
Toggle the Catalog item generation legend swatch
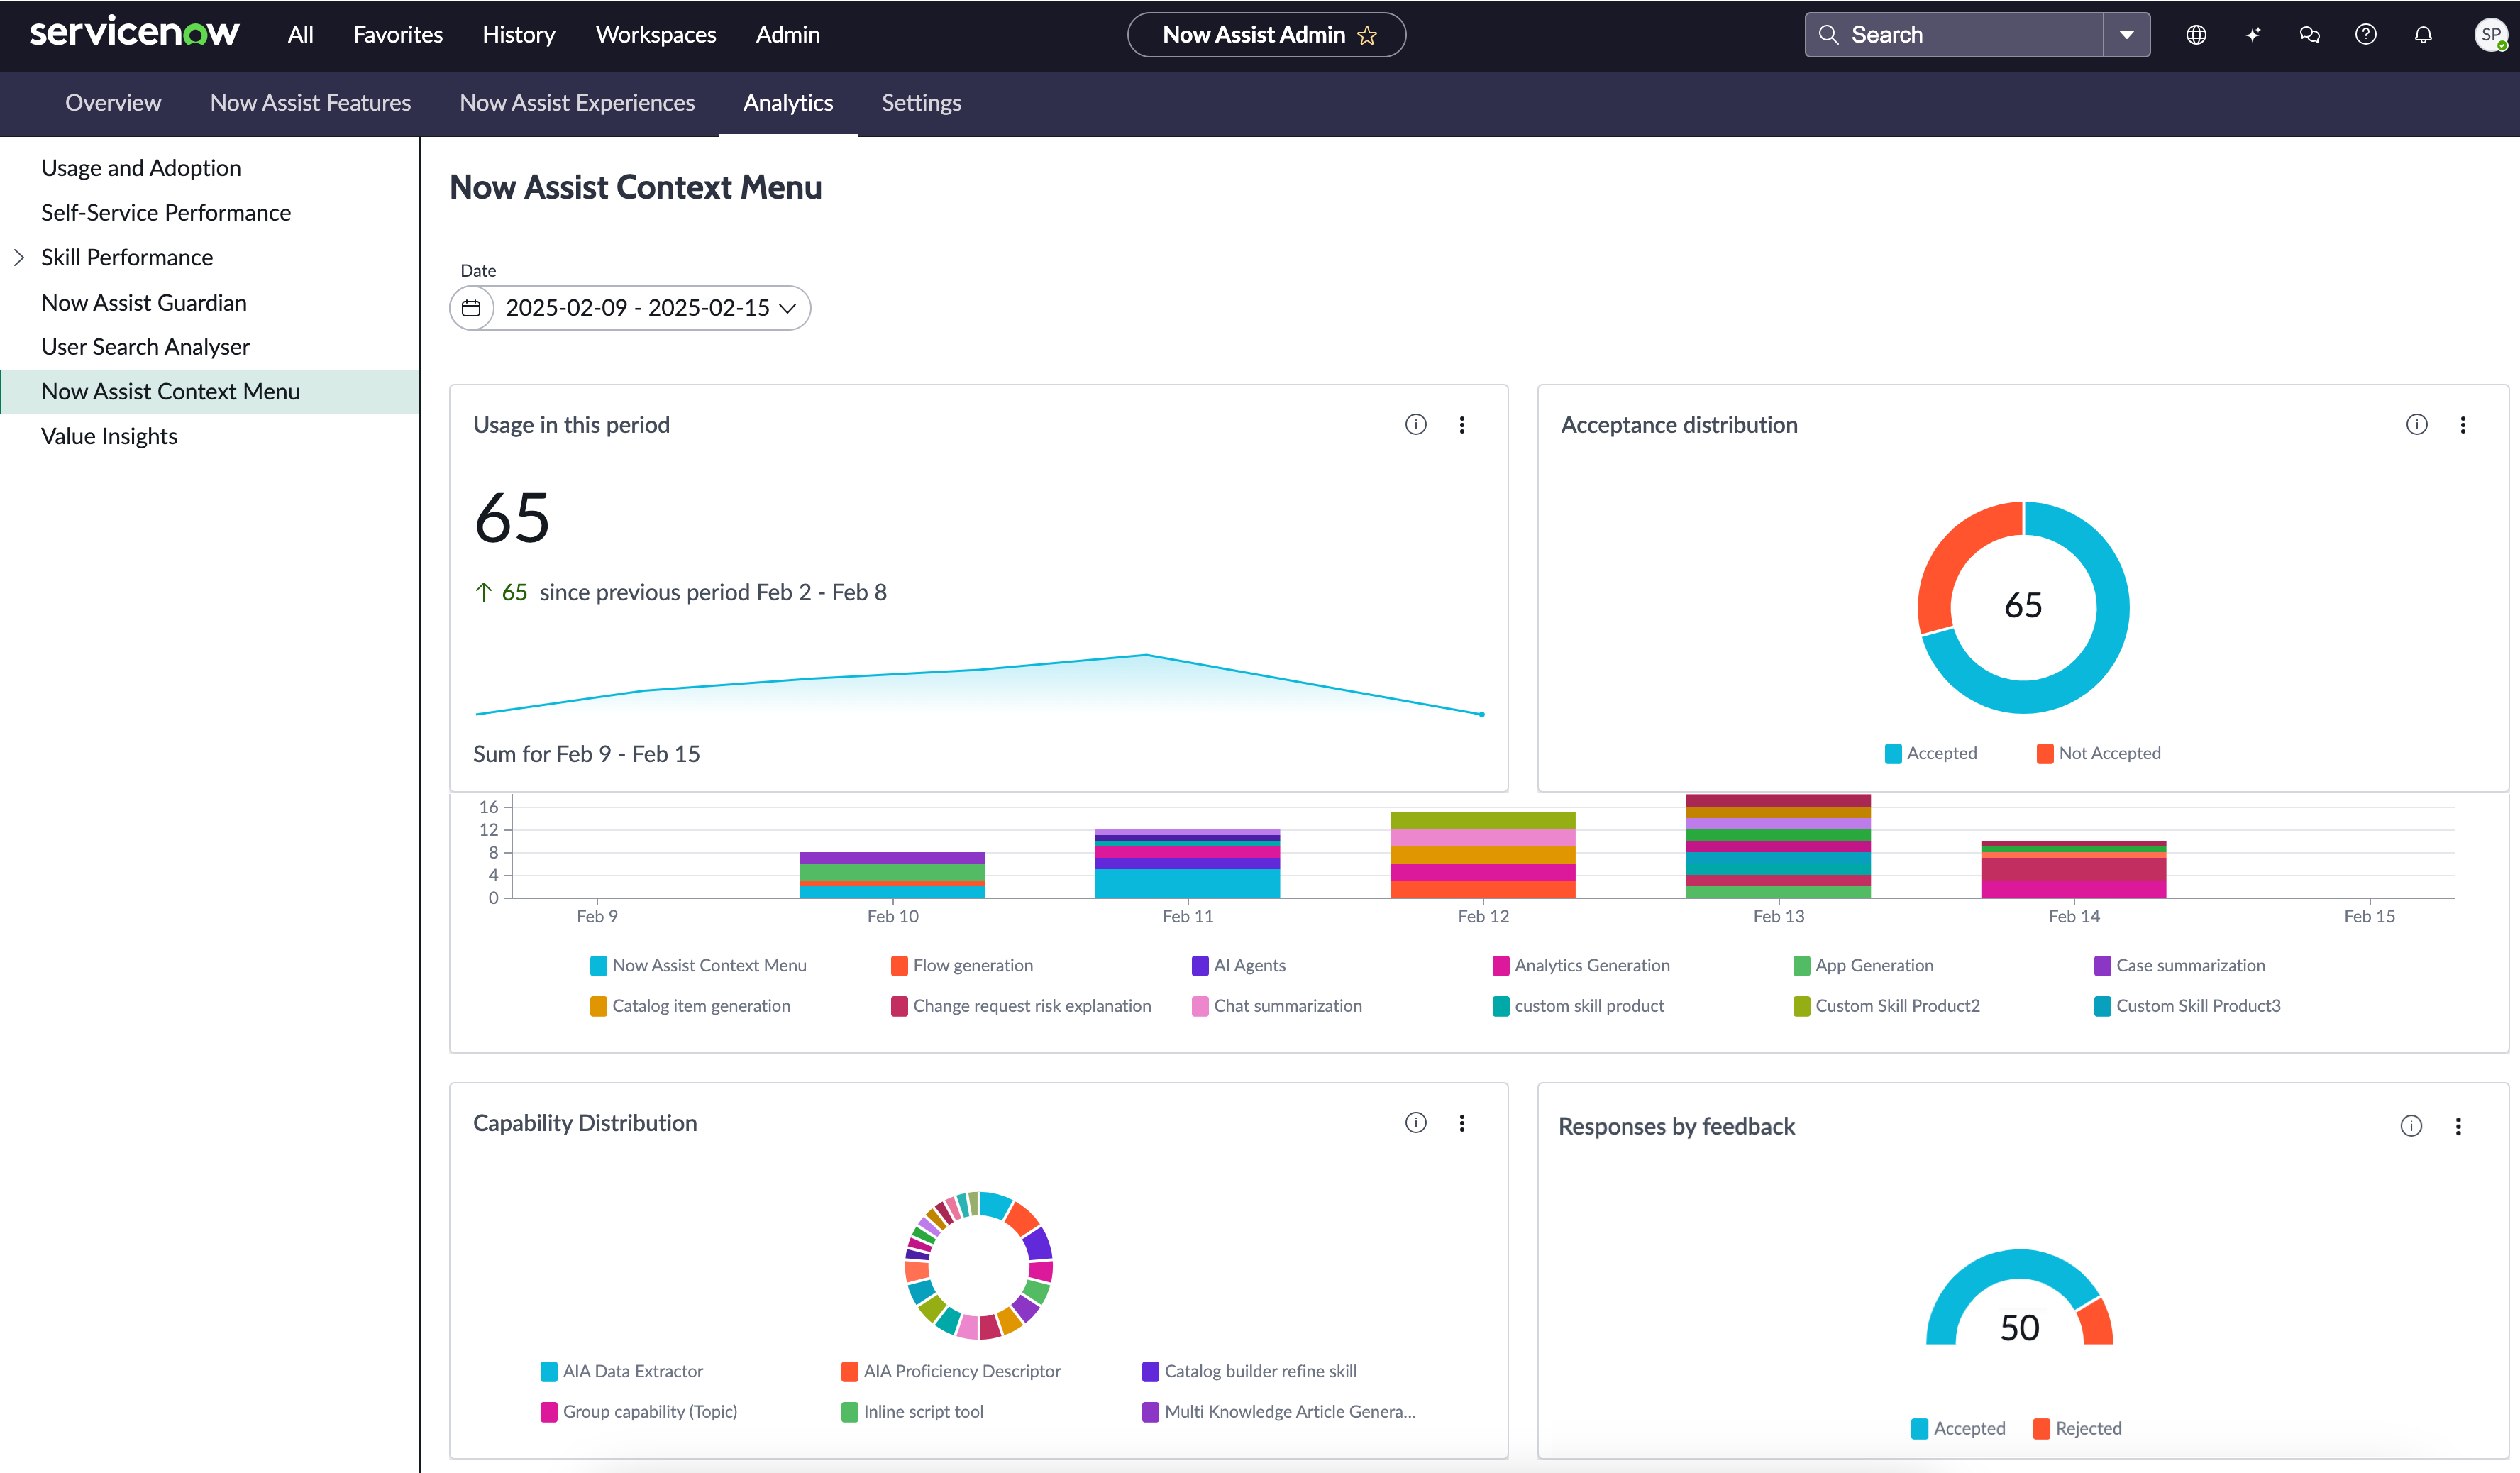point(598,1006)
